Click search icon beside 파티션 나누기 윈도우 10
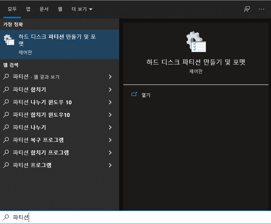Image resolution: width=271 pixels, height=224 pixels. tap(6, 102)
